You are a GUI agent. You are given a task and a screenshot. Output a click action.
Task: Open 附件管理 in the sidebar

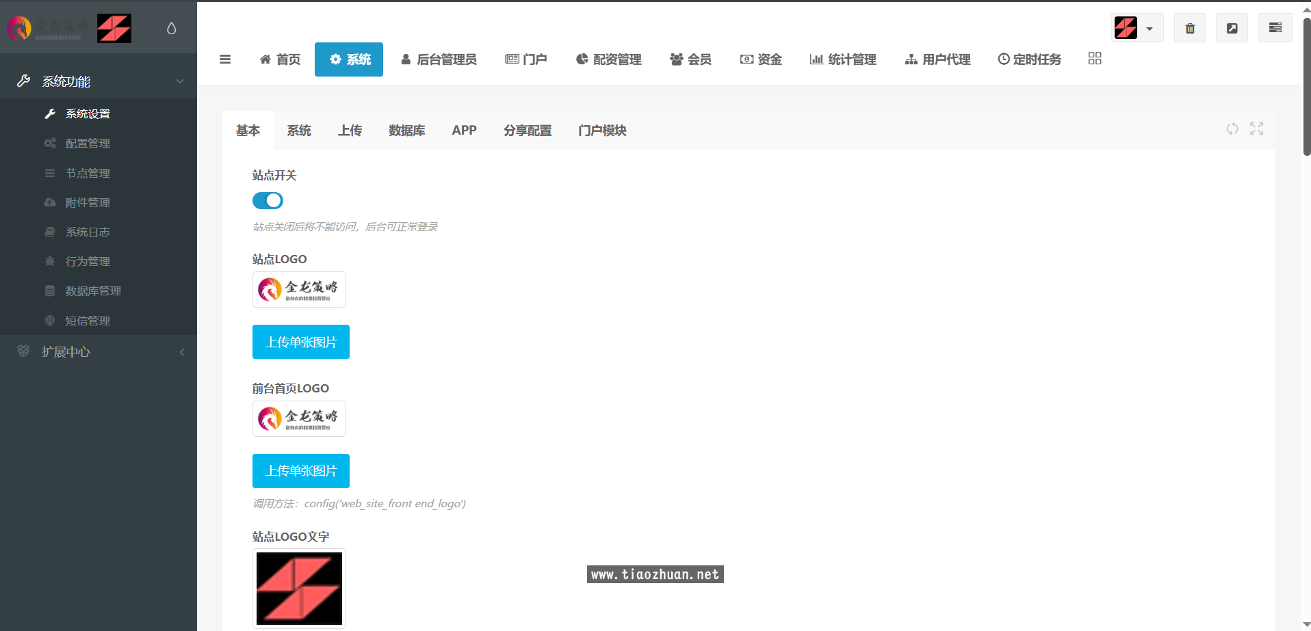tap(87, 202)
